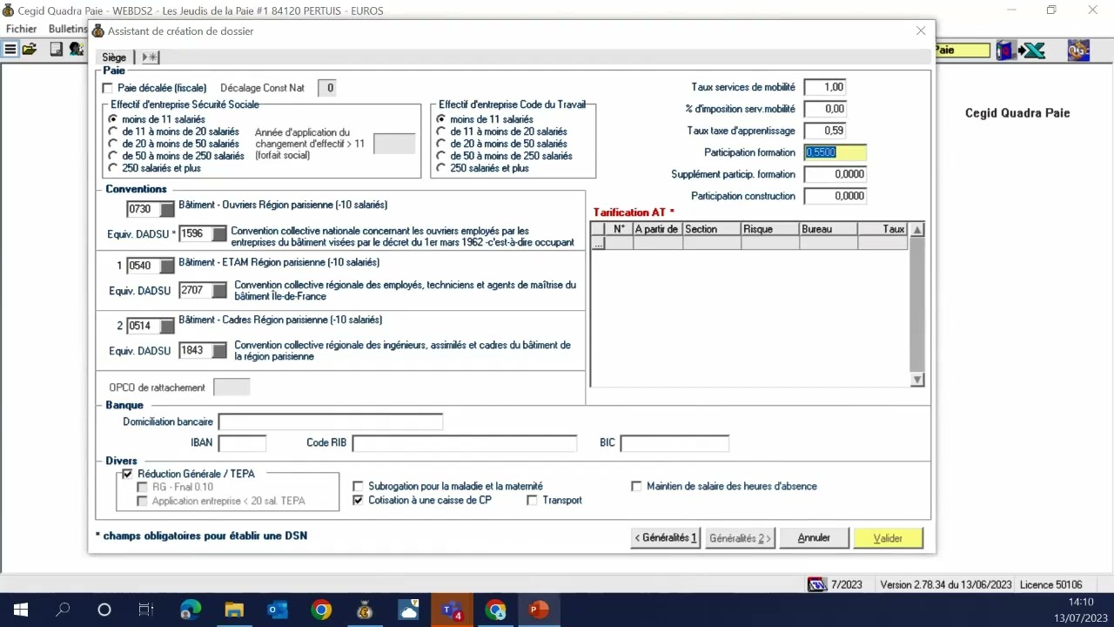Open the Bulletins menu
This screenshot has width=1114, height=627.
(x=68, y=29)
